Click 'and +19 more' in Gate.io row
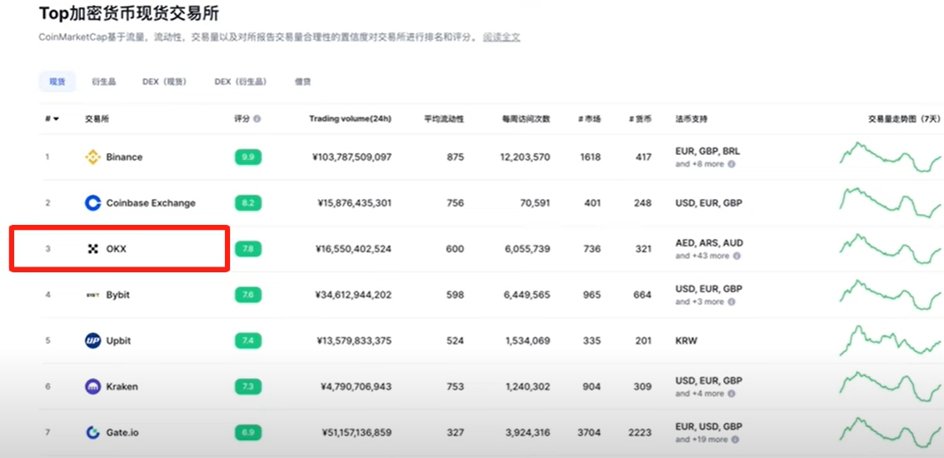The width and height of the screenshot is (944, 458). 702,440
